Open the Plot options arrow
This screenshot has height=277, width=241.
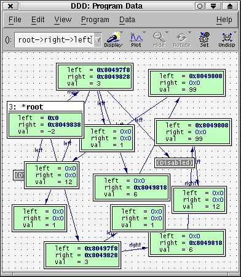pyautogui.click(x=144, y=33)
